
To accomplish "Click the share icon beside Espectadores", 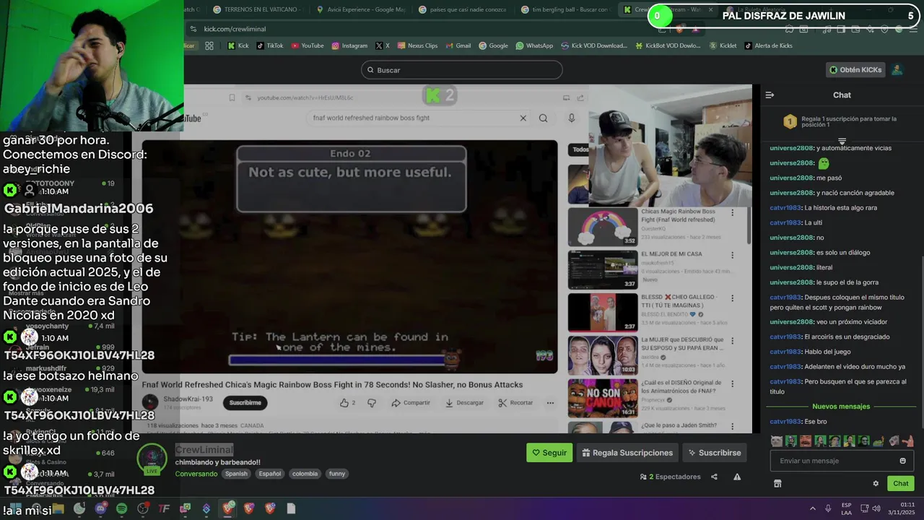I will [x=714, y=477].
